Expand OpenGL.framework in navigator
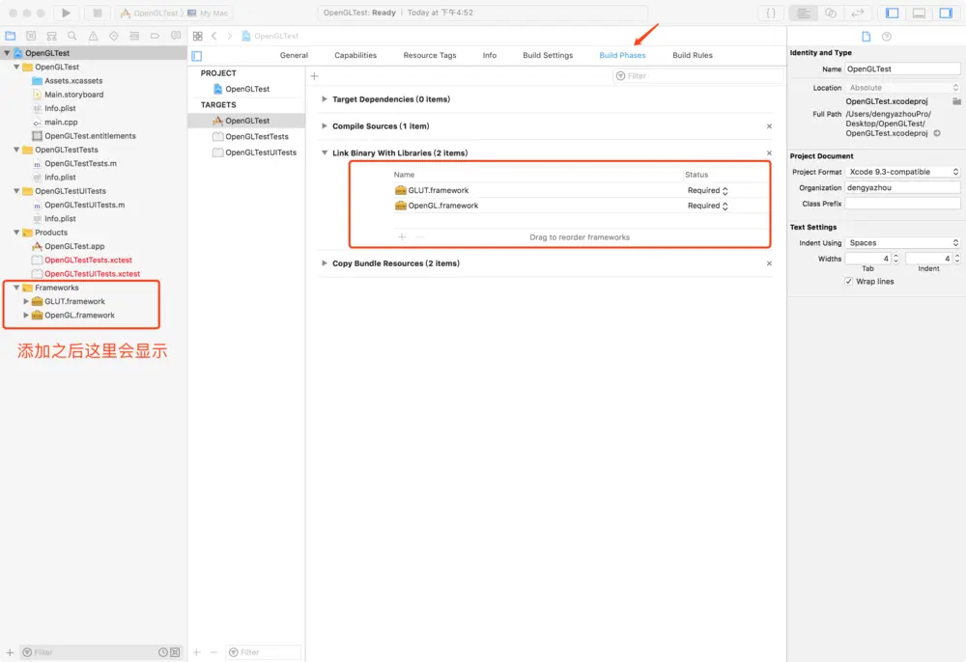Viewport: 966px width, 662px height. 26,315
